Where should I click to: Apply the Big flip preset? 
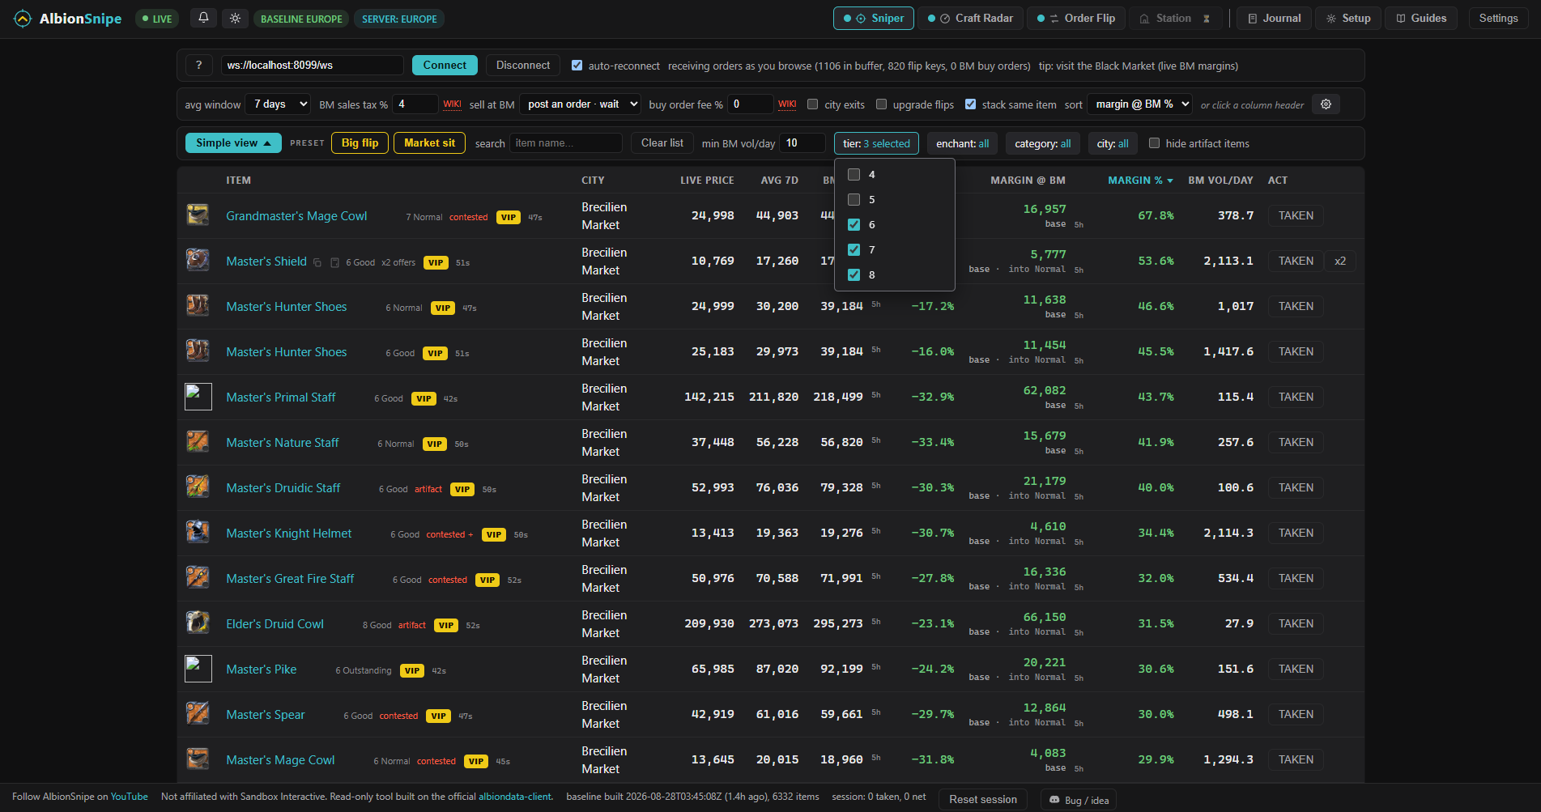(x=360, y=143)
